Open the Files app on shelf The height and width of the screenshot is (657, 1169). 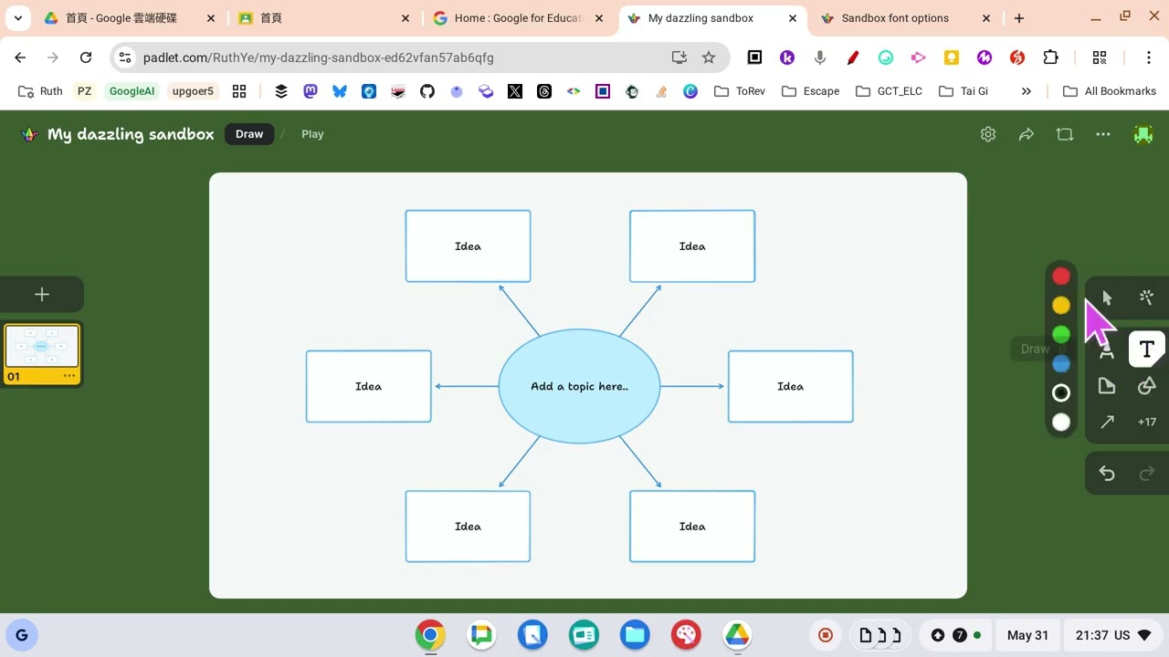coord(635,635)
